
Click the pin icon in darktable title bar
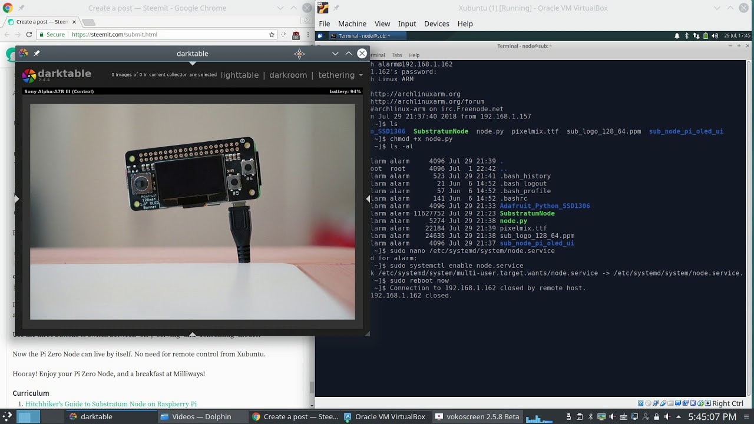click(37, 53)
